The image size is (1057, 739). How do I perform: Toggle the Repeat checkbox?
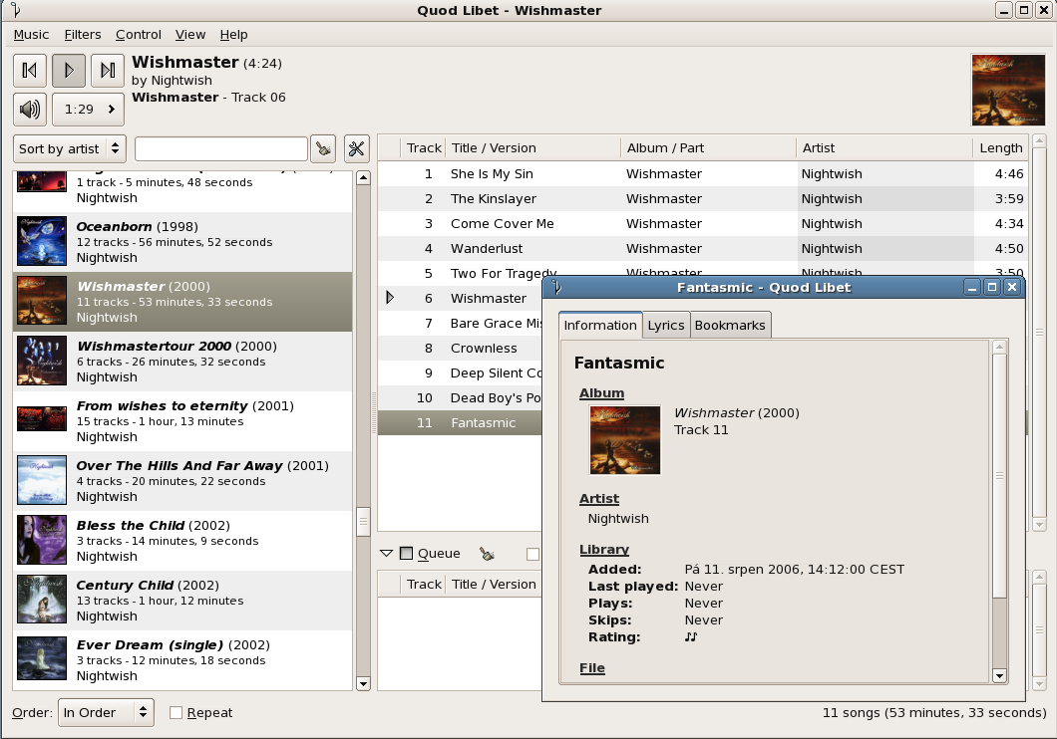[x=176, y=713]
